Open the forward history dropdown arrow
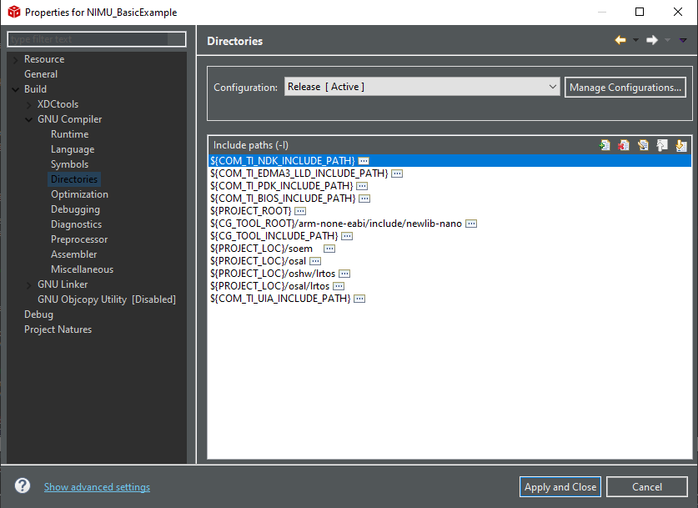Viewport: 698px width, 508px height. click(667, 41)
